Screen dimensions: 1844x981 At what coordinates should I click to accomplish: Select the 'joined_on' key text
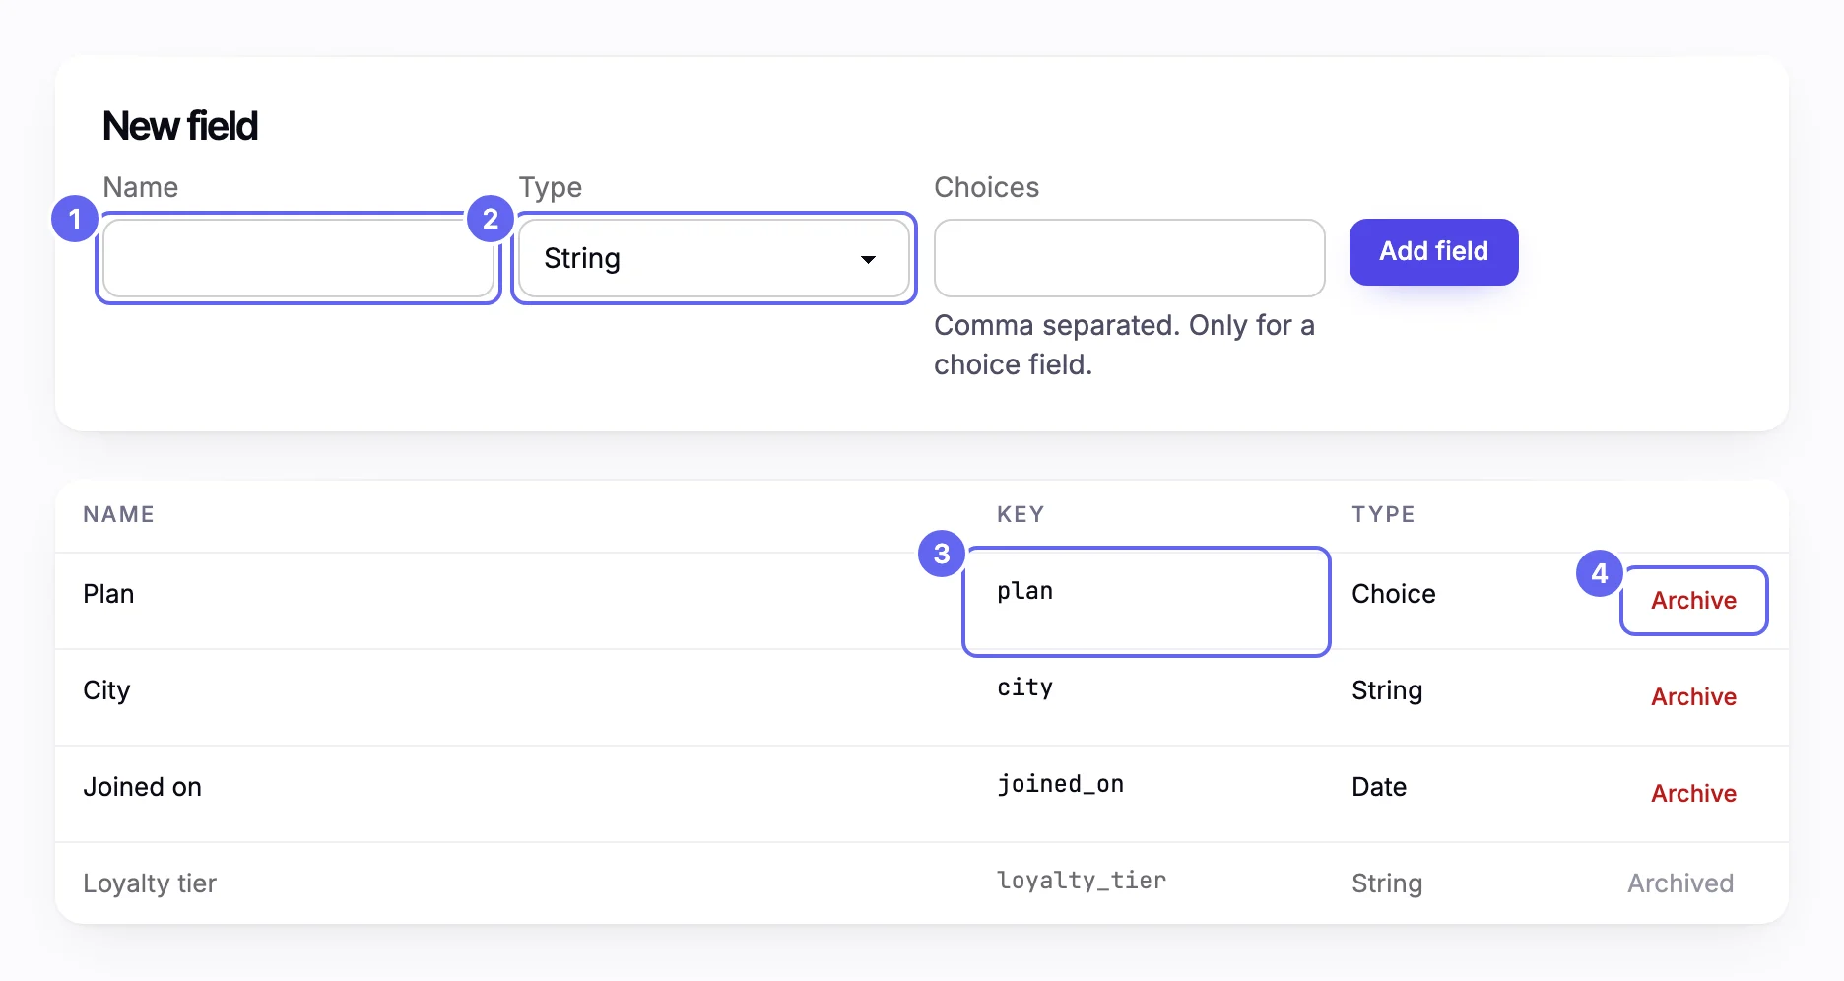click(1060, 784)
